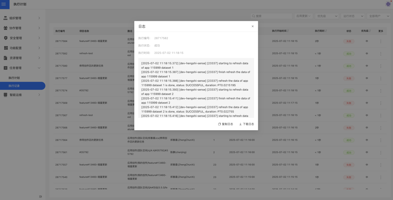Collapse the 任务管理 sidebar section
This screenshot has width=393, height=200.
(x=39, y=68)
